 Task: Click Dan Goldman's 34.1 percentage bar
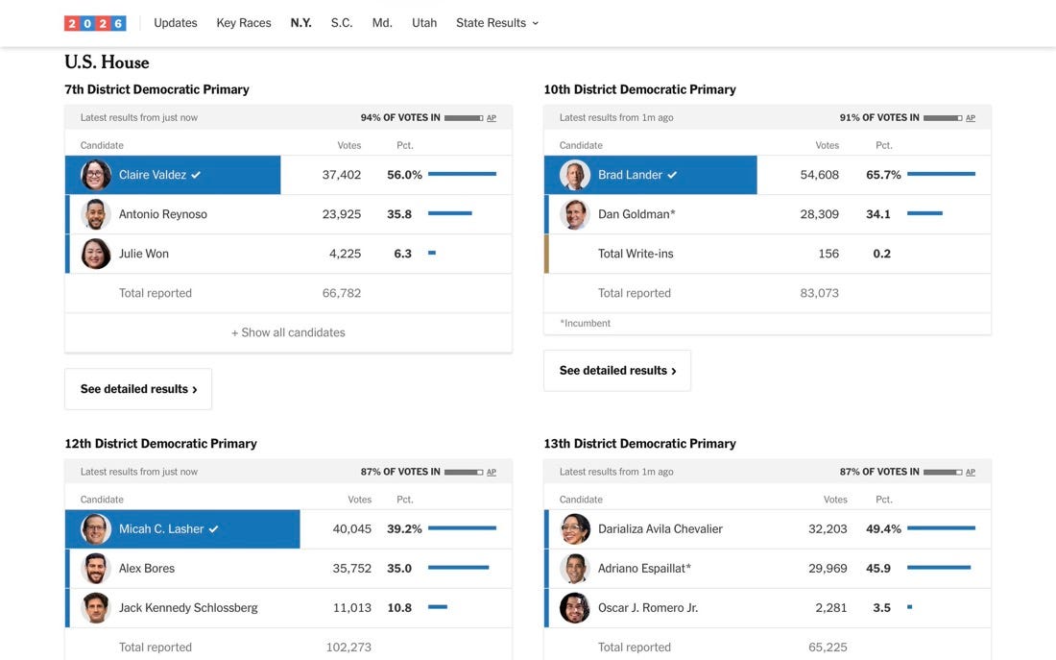click(x=924, y=213)
